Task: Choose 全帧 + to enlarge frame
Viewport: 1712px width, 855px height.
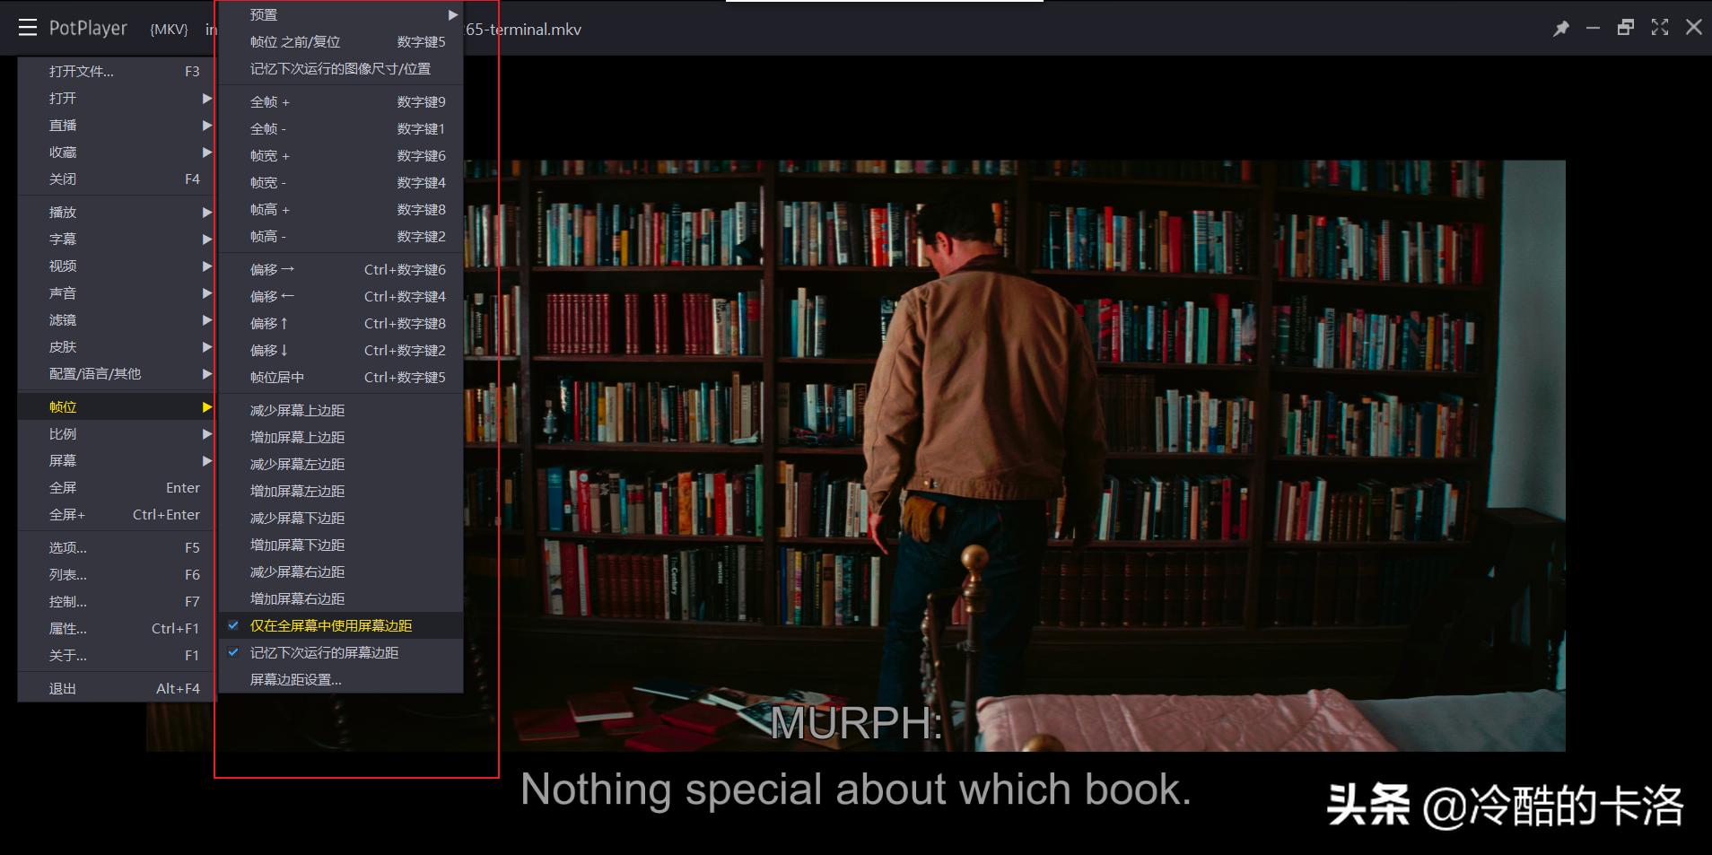Action: point(341,101)
